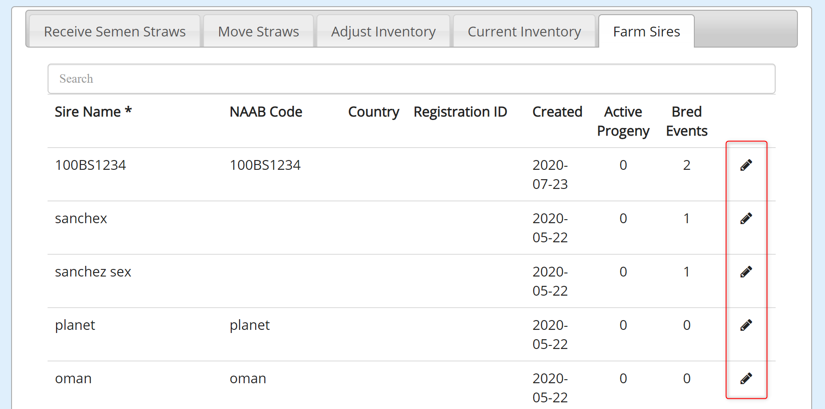Click the edit pencil for oman

tap(746, 378)
